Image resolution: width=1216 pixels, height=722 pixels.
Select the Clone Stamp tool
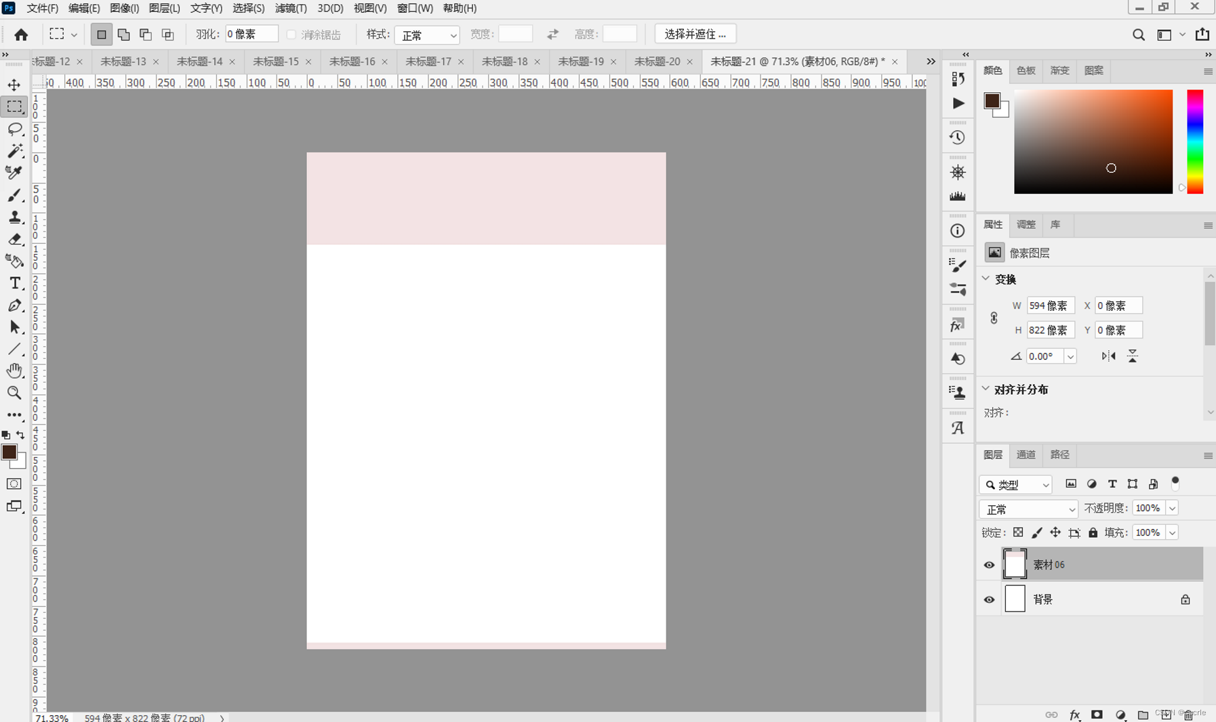point(14,217)
